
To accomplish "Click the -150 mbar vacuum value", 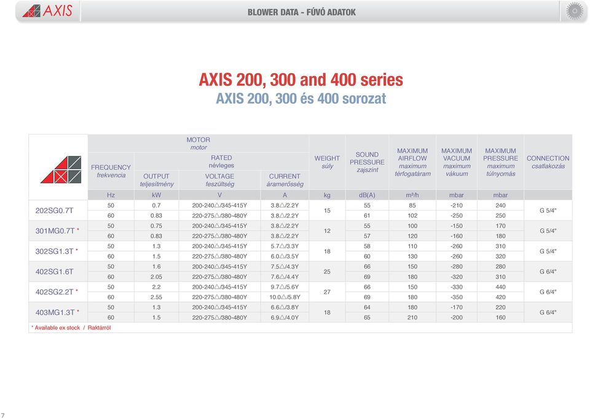I will 457,225.
